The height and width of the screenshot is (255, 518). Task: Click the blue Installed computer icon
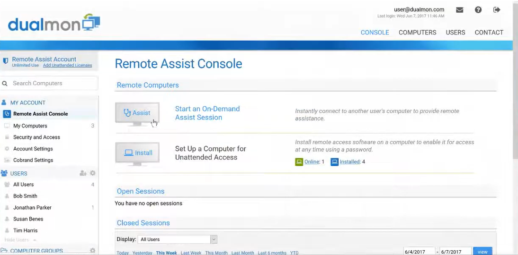click(335, 162)
